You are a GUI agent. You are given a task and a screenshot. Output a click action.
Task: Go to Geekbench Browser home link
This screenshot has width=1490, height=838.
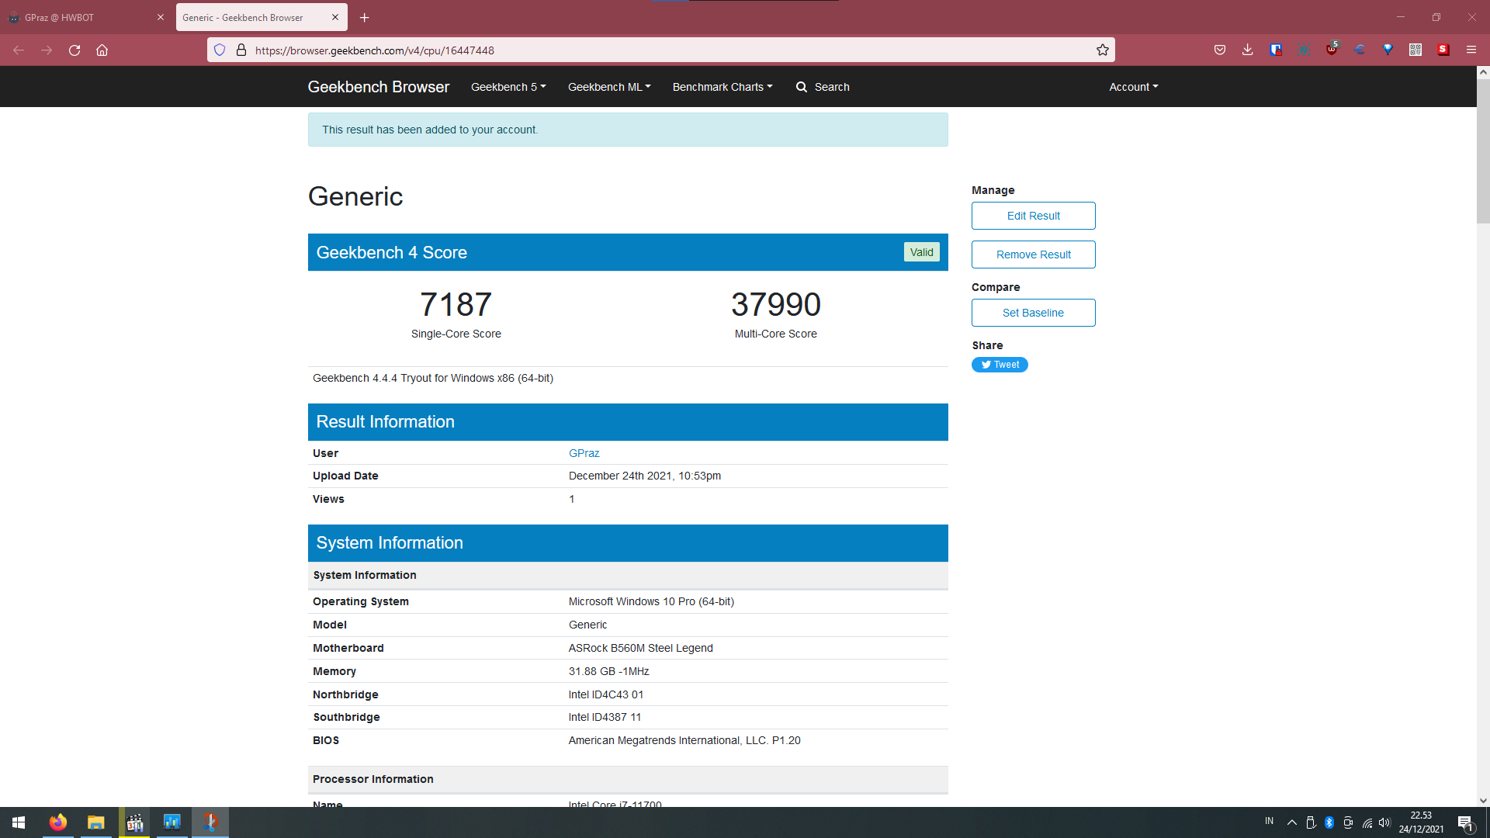(x=379, y=87)
